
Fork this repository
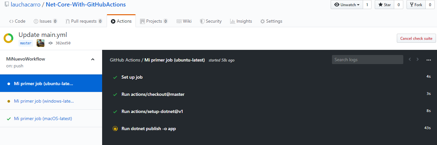coord(416,5)
